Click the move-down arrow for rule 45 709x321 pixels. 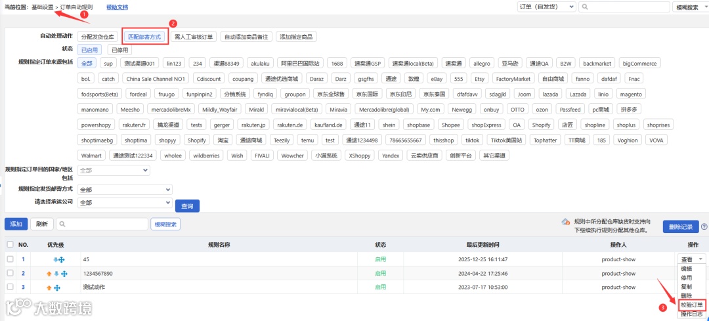point(56,259)
